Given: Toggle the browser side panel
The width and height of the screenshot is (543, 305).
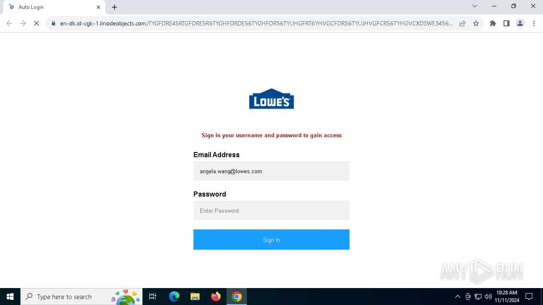Looking at the screenshot, I should point(506,23).
